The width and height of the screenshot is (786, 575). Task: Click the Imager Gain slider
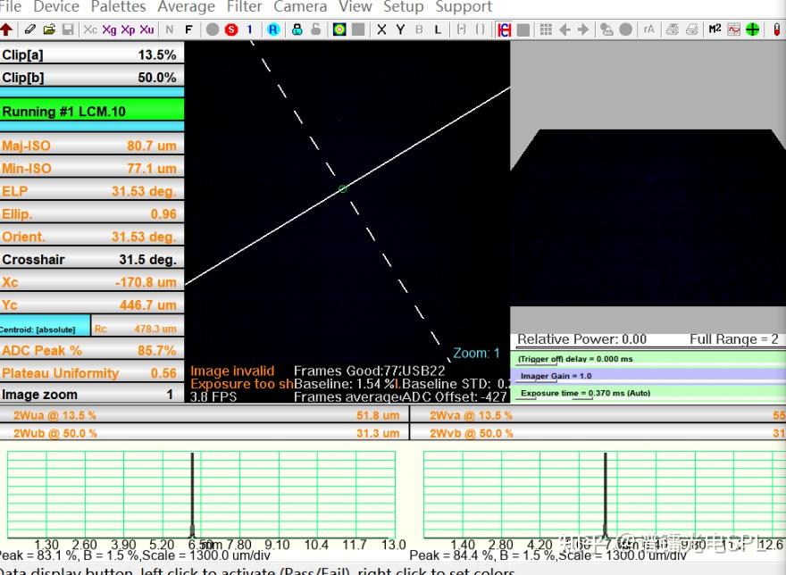pyautogui.click(x=648, y=376)
